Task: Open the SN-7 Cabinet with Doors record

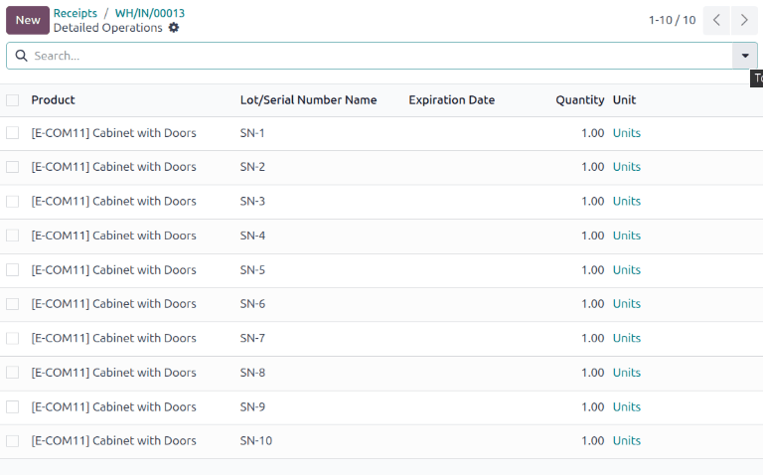Action: [114, 338]
